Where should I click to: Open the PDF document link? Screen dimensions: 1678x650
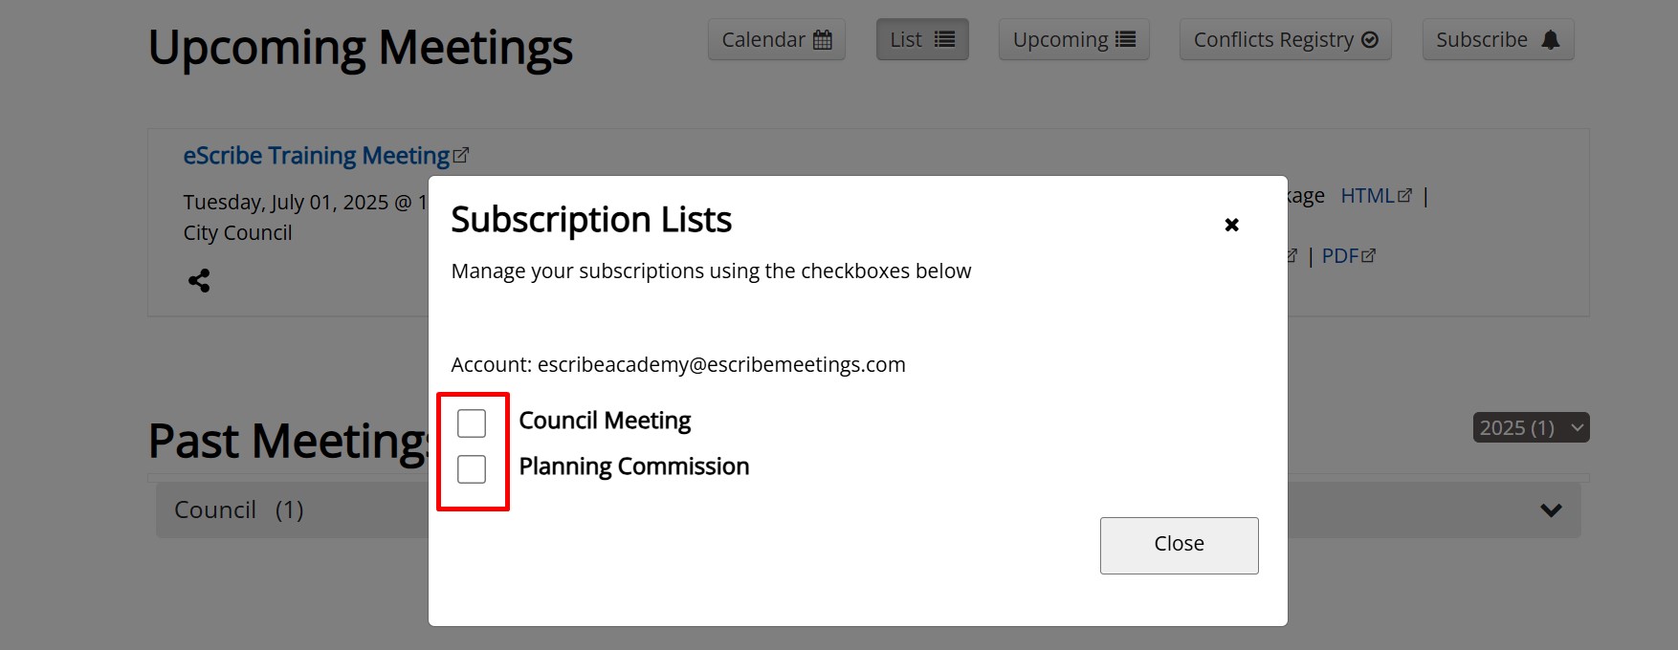click(1339, 255)
